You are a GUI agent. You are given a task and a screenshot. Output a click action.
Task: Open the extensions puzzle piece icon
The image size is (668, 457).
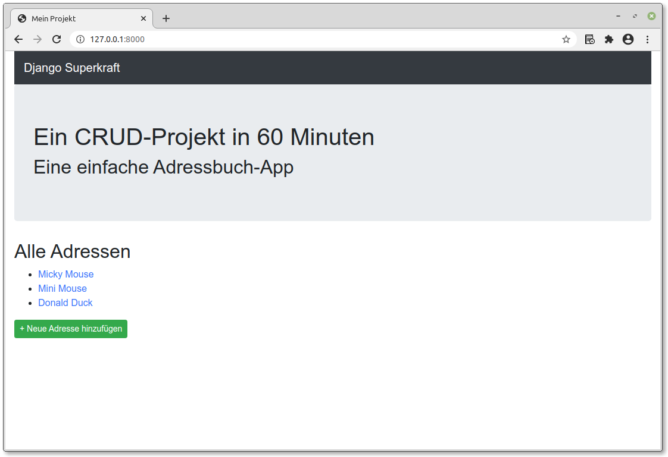(609, 40)
